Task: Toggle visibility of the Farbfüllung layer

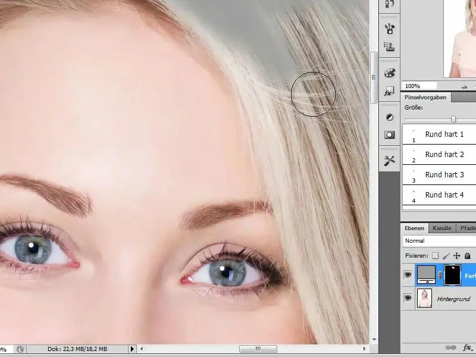Action: click(x=409, y=274)
